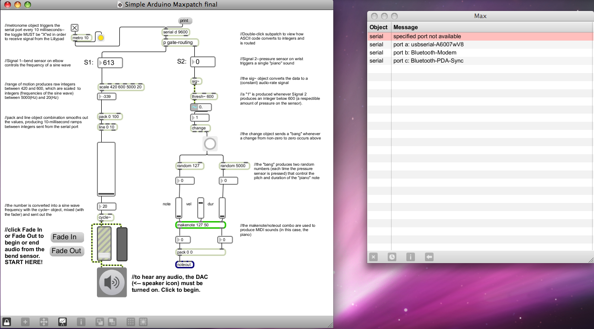Viewport: 594px width, 329px height.
Task: Click the Object column header
Action: tap(379, 27)
